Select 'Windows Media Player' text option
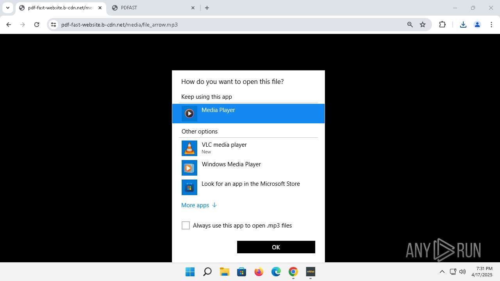Viewport: 500px width, 281px height. [x=231, y=164]
